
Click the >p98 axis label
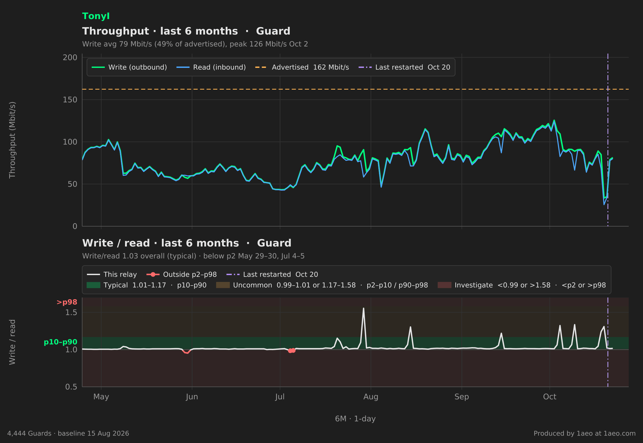pyautogui.click(x=67, y=302)
